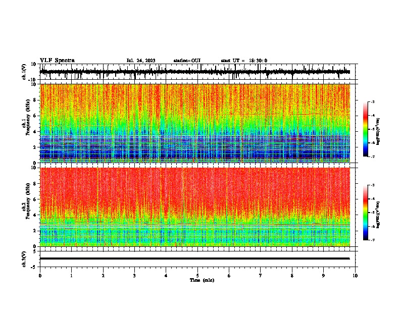Click the "Time (min)" axis title

coord(202,280)
